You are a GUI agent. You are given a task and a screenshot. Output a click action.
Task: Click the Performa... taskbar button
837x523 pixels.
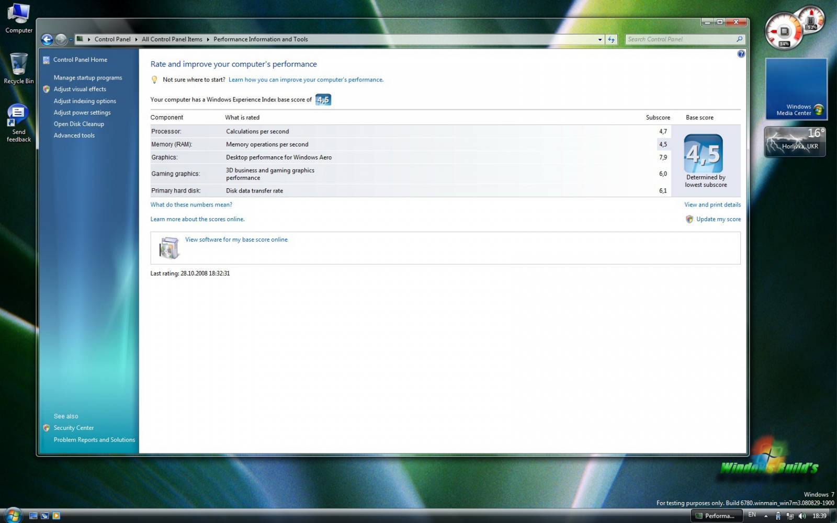pyautogui.click(x=717, y=516)
